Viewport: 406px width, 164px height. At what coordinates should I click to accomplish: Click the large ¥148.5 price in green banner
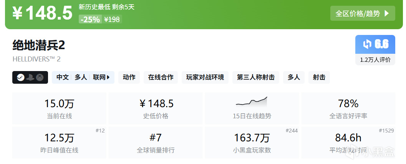(x=43, y=13)
